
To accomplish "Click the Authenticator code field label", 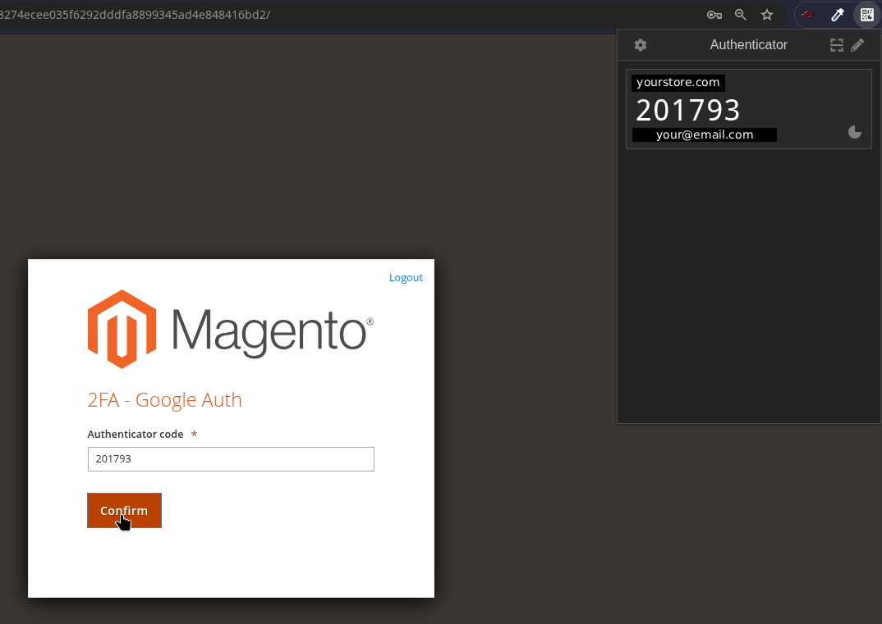I will (x=136, y=434).
